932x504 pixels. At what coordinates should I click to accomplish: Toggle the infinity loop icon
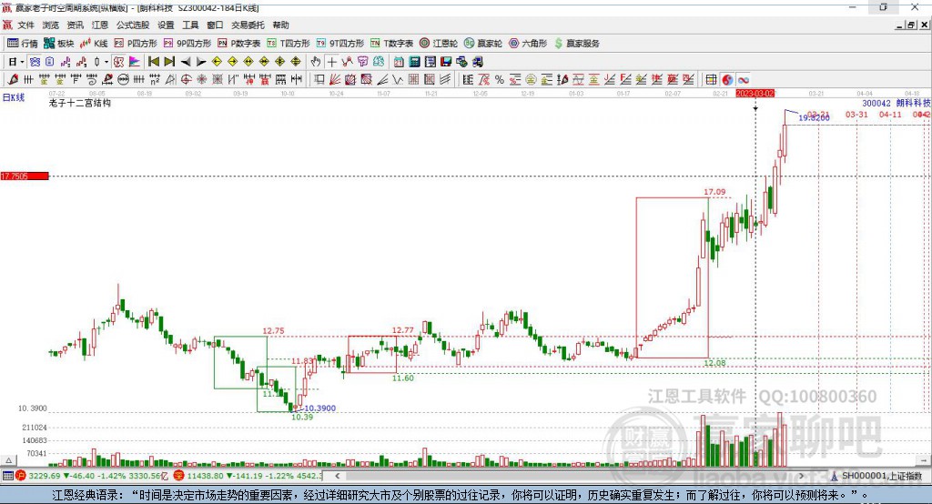pos(743,80)
